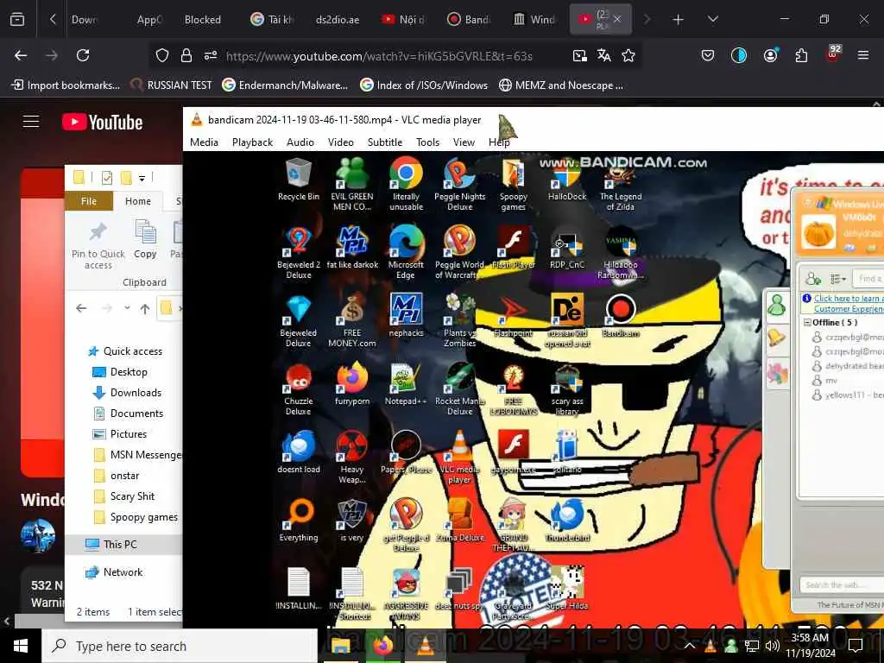This screenshot has height=663, width=884.
Task: Collapse the Offline (5) contacts group
Action: click(x=807, y=323)
